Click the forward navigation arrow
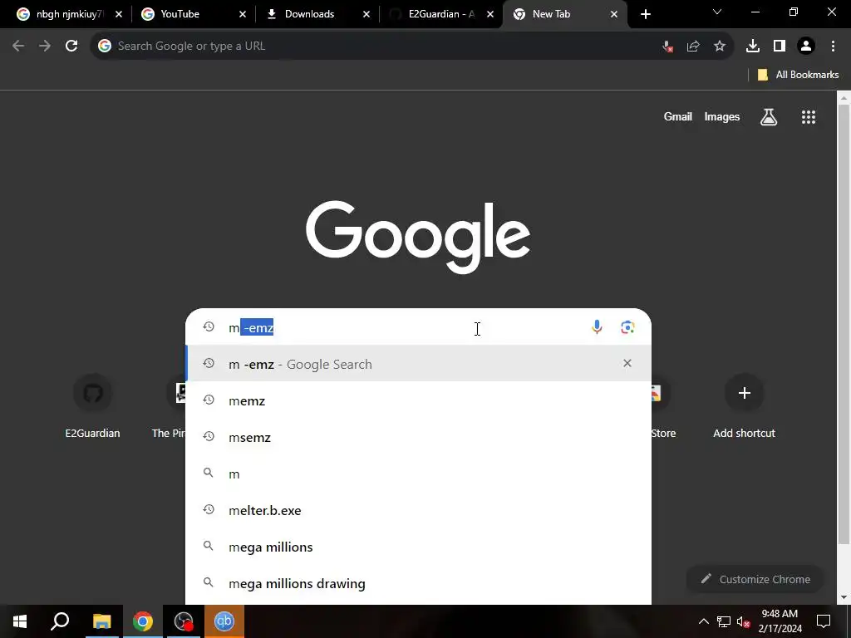The width and height of the screenshot is (851, 638). (45, 47)
